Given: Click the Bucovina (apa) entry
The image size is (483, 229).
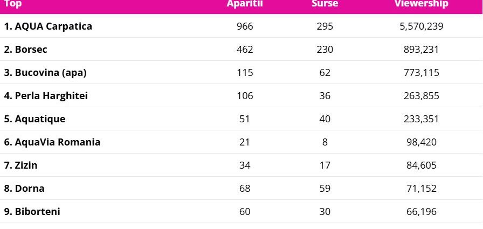Looking at the screenshot, I should click(x=45, y=73).
